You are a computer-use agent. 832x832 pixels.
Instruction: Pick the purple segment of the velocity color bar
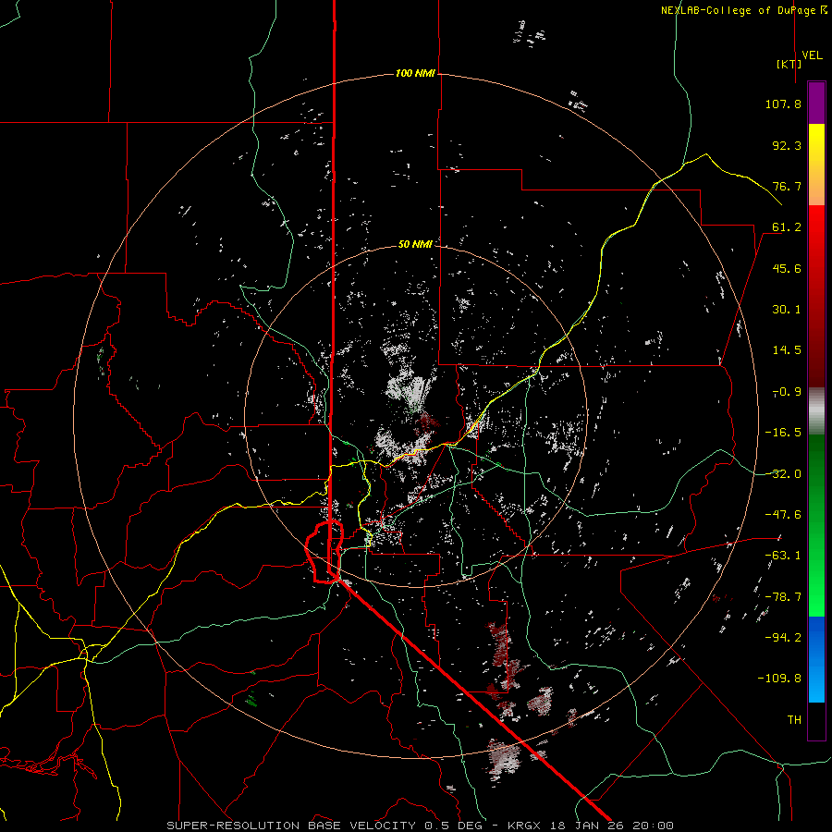pyautogui.click(x=816, y=104)
